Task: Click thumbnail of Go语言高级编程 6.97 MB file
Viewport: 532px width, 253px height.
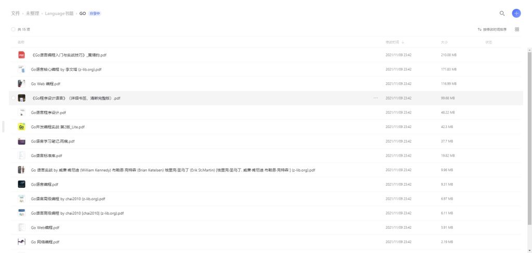Action: click(x=21, y=199)
